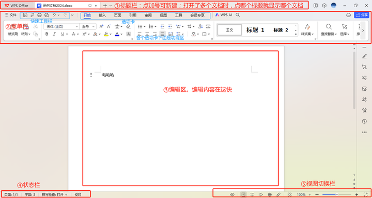The width and height of the screenshot is (372, 198).
Task: Click the Cut scissors icon
Action: [x=36, y=26]
